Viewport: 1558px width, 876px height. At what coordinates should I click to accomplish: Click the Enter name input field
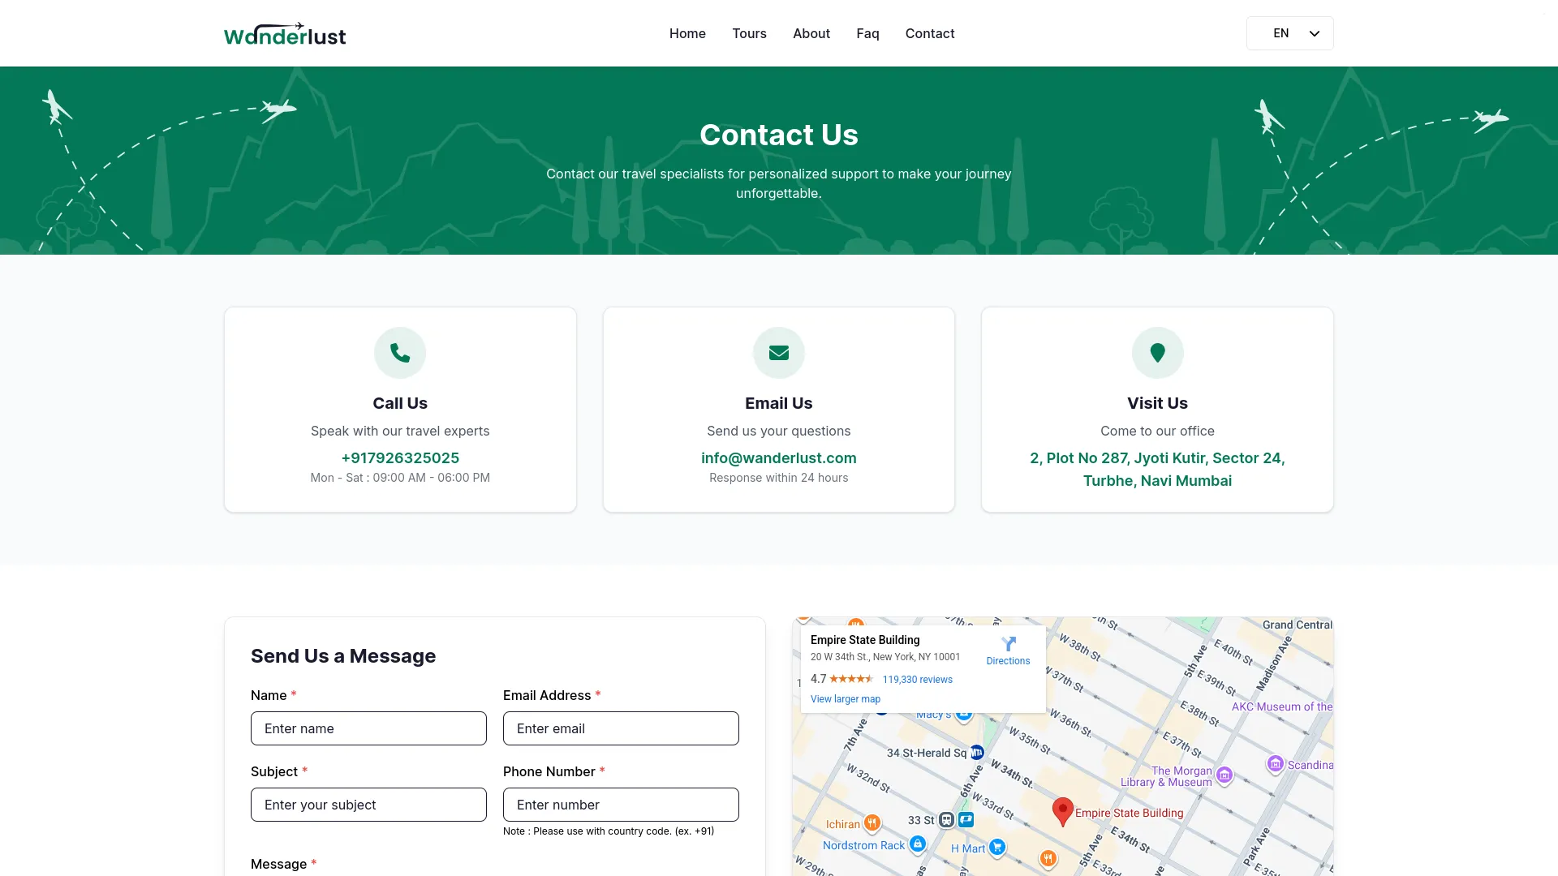click(368, 728)
